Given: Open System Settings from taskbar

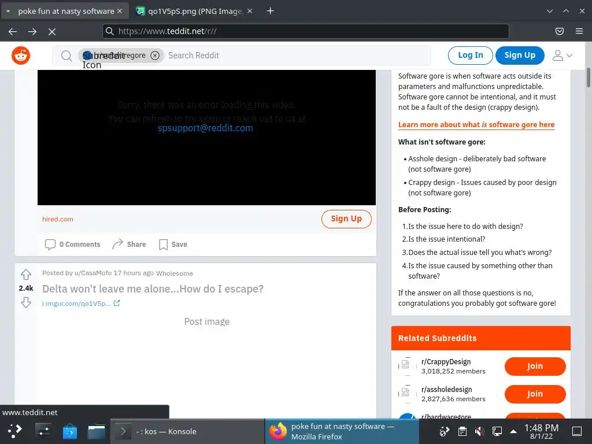Looking at the screenshot, I should coord(43,431).
